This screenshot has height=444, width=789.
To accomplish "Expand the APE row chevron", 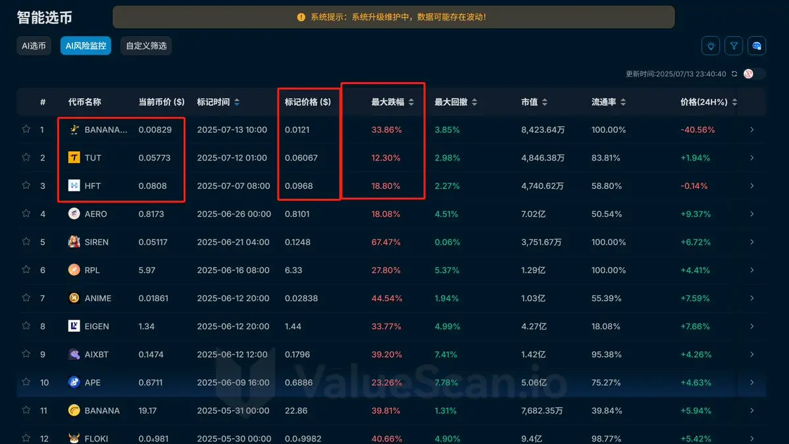I will coord(751,382).
